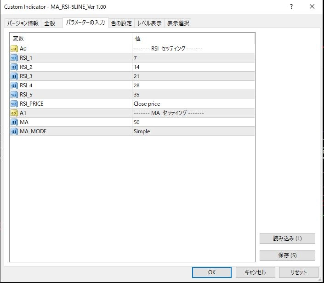
Task: Open the Simple MA mode dropdown
Action: [193, 131]
